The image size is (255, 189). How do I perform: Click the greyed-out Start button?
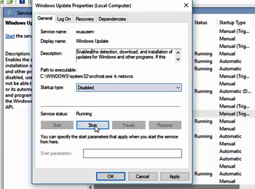pyautogui.click(x=57, y=125)
